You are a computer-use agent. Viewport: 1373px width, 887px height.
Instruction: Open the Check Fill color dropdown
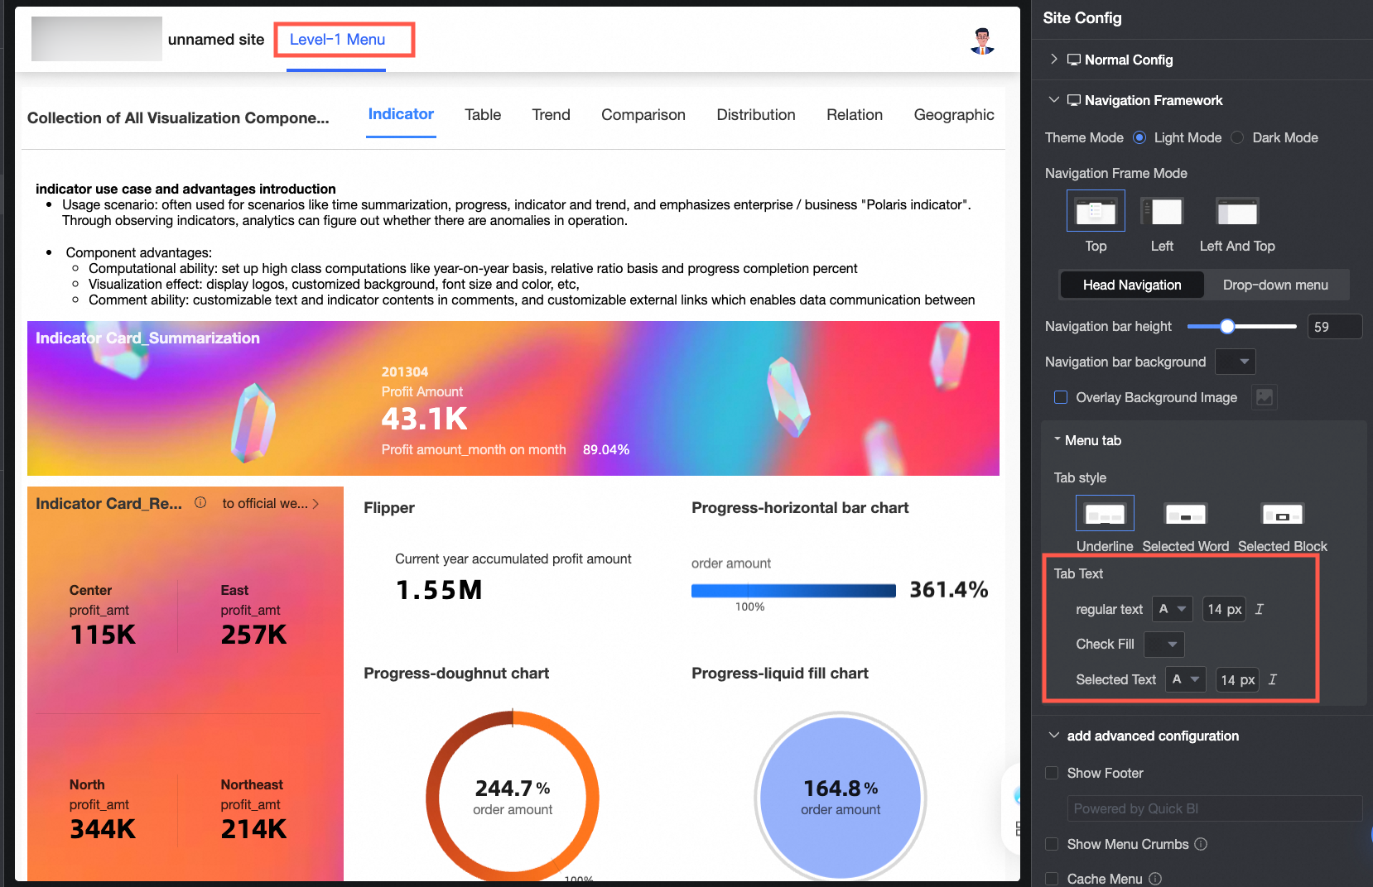click(1163, 644)
